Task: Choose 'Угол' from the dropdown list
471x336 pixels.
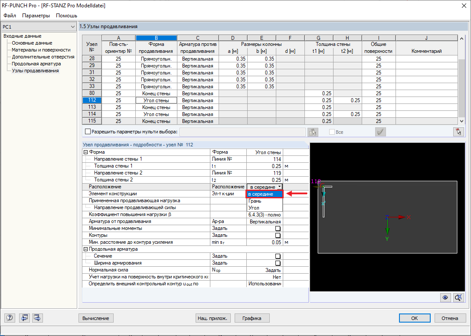Action: [264, 208]
